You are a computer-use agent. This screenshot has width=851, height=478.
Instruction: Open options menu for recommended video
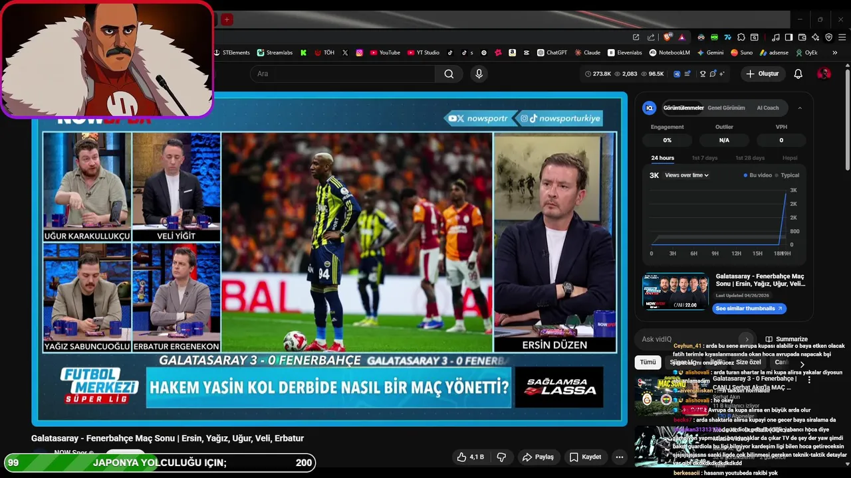click(809, 380)
